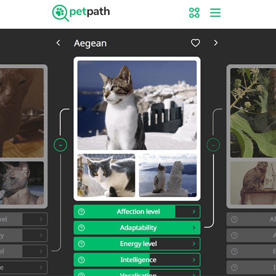Open the tabby cat on table photo on right card
Screen dimensions: 276x276
click(253, 183)
